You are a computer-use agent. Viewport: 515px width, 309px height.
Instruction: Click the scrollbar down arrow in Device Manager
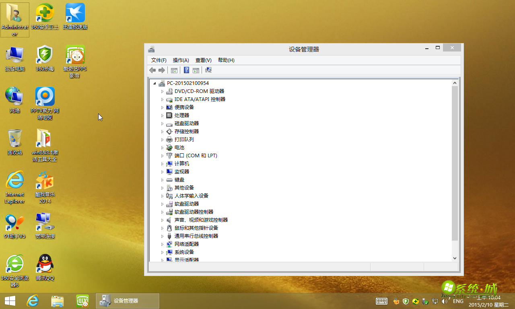click(455, 258)
